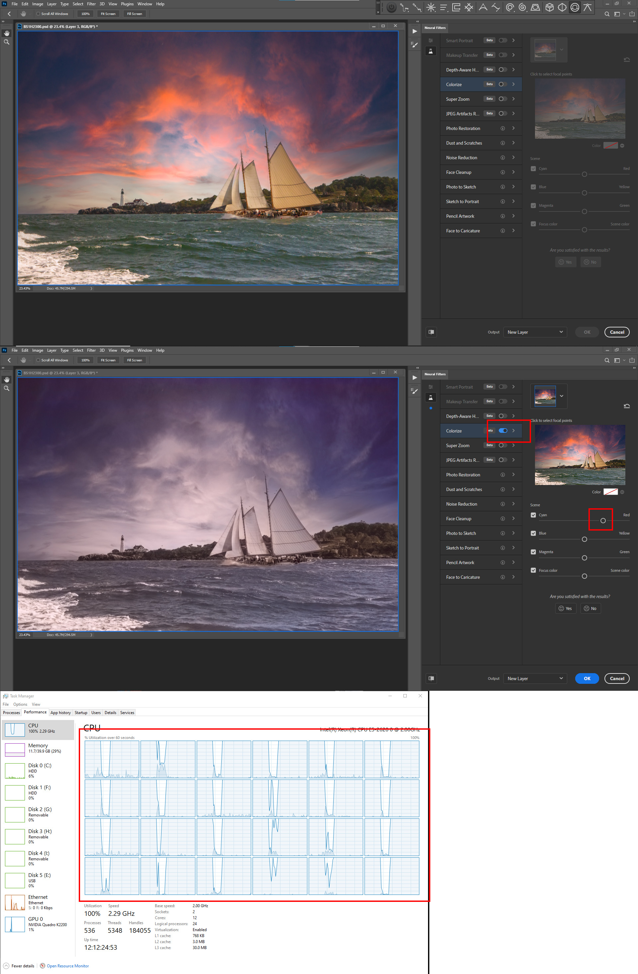Click the Cyan-Red scene slider handle
Screen dimensions: 638x974
point(602,521)
